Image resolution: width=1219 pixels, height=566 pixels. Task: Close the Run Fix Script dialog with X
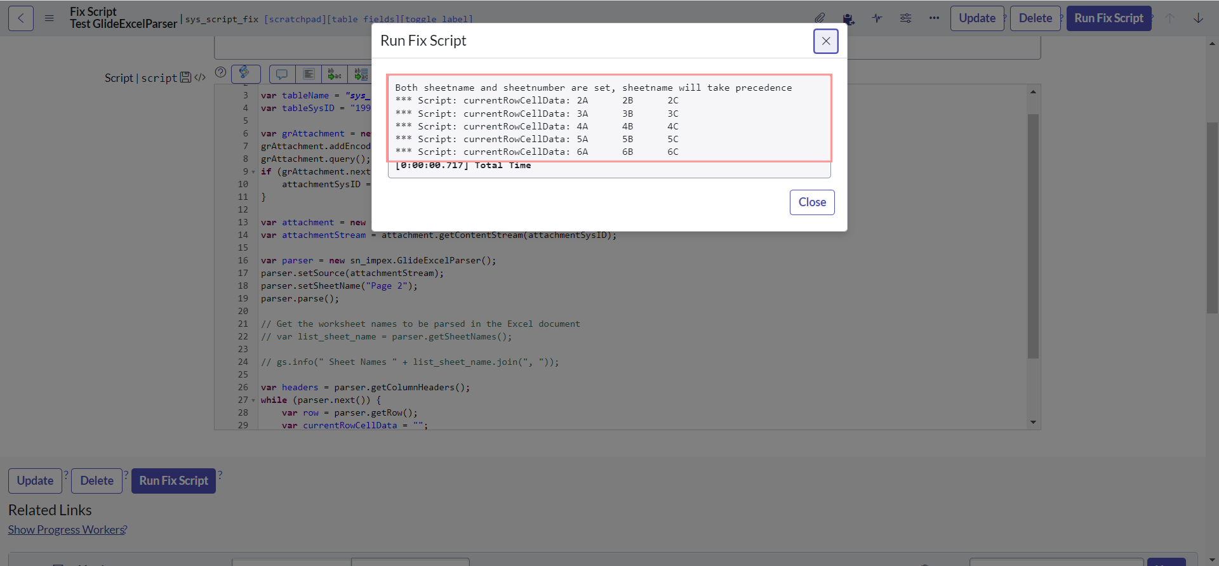pyautogui.click(x=826, y=41)
